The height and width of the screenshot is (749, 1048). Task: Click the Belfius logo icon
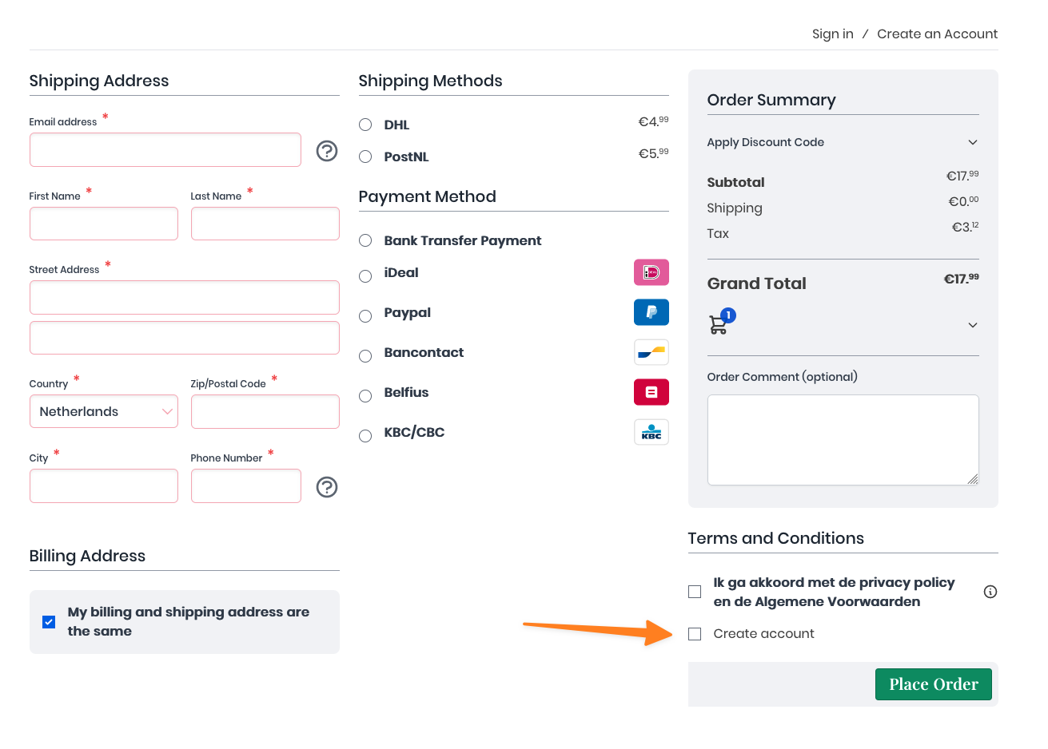(x=651, y=392)
